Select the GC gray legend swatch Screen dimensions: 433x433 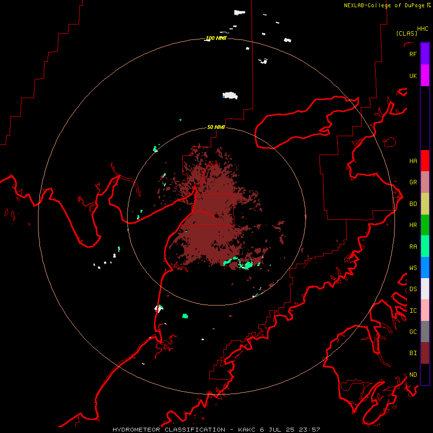click(x=425, y=331)
